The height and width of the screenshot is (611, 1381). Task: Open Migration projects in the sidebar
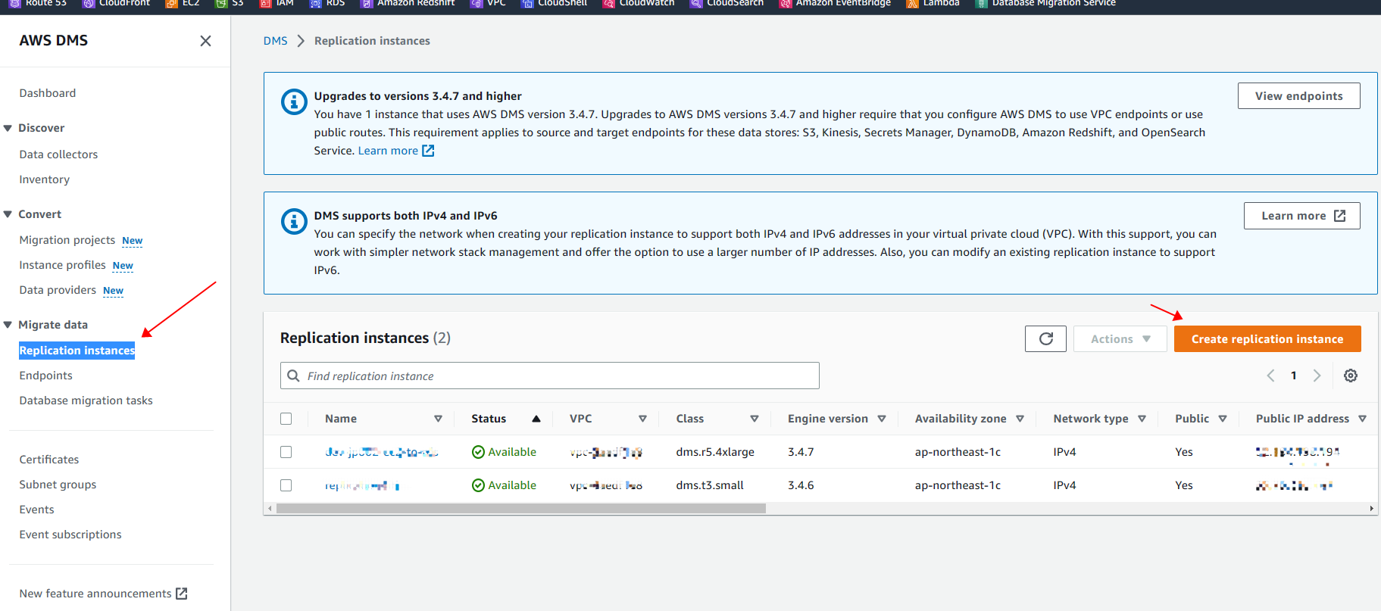pos(67,240)
